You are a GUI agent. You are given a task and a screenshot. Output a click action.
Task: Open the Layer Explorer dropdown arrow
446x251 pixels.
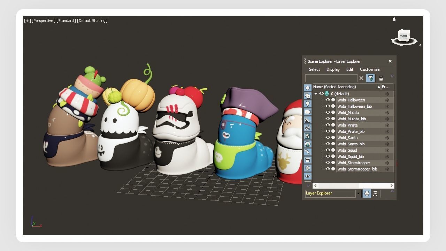tap(358, 193)
